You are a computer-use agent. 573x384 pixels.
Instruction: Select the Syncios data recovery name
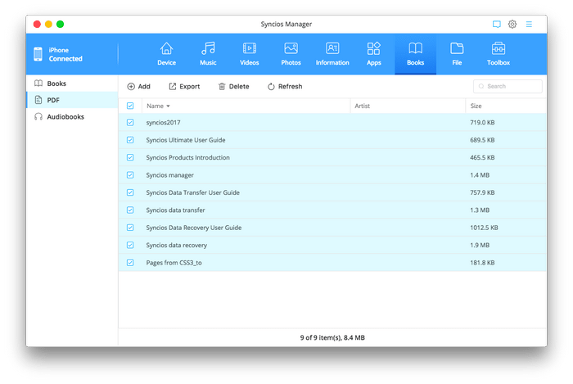point(177,245)
